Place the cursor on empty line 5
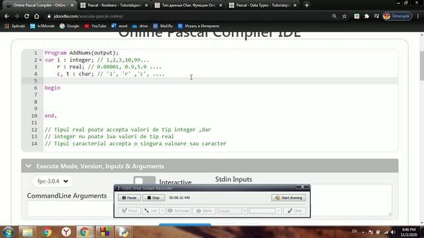Image resolution: width=424 pixels, height=238 pixels. click(x=221, y=81)
